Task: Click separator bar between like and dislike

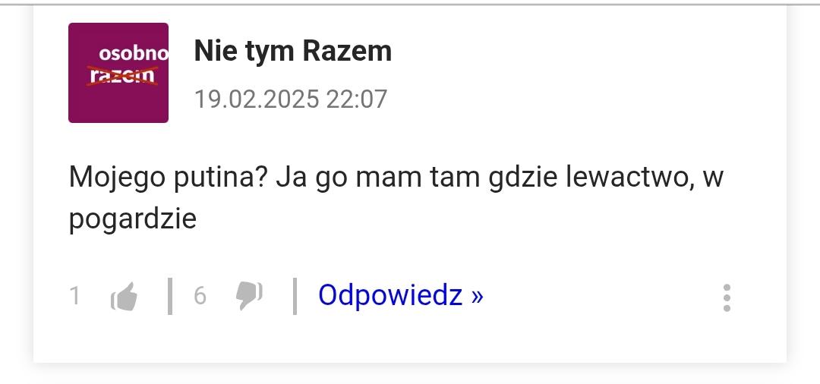Action: (170, 296)
